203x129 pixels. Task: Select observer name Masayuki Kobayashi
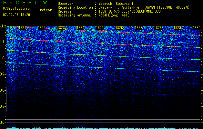pyautogui.click(x=116, y=4)
